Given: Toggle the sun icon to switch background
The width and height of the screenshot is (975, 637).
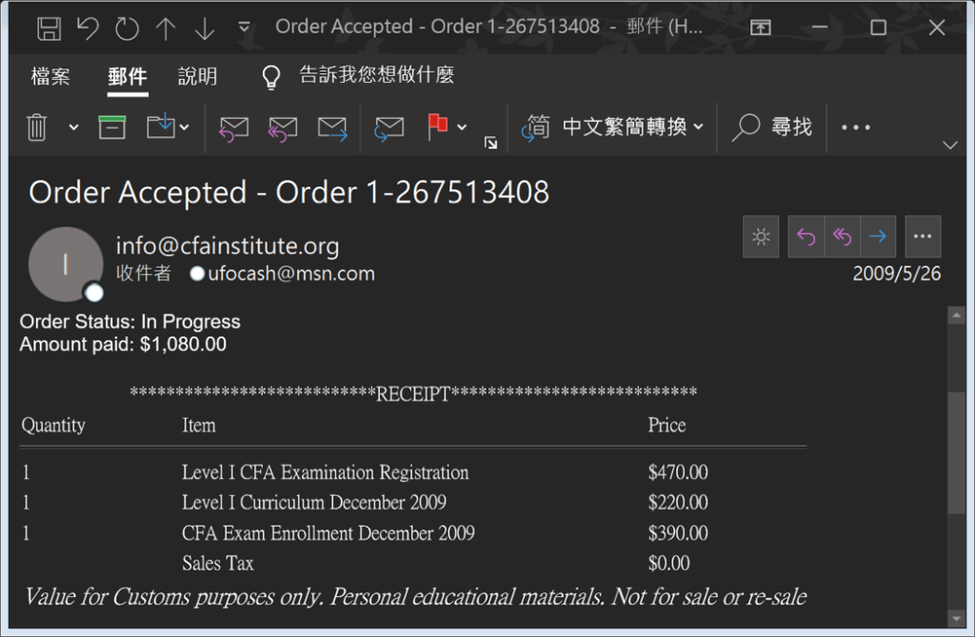Looking at the screenshot, I should [761, 237].
